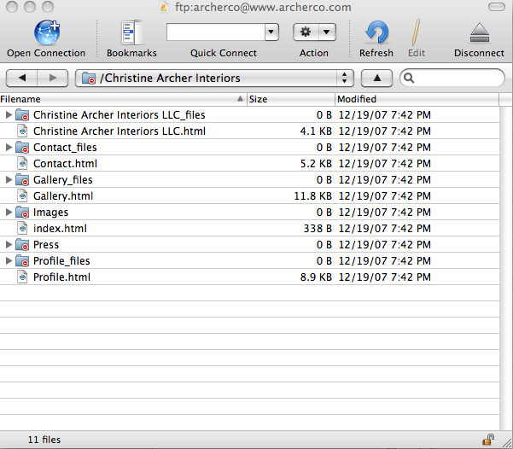513x449 pixels.
Task: Select the Gallery_files folder name
Action: [63, 179]
